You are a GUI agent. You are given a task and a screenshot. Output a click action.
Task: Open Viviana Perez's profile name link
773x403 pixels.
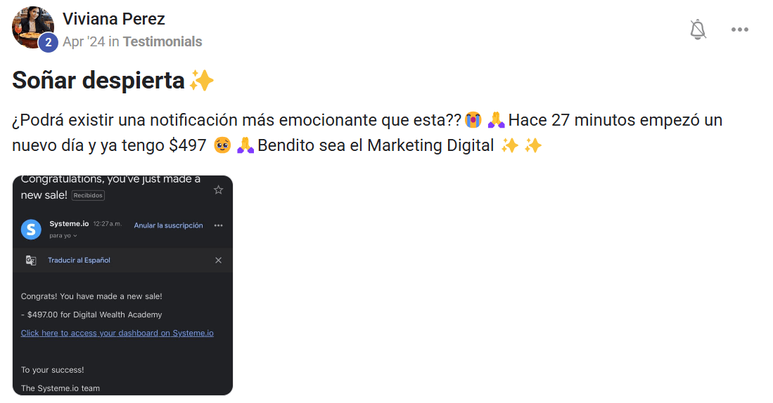click(114, 19)
